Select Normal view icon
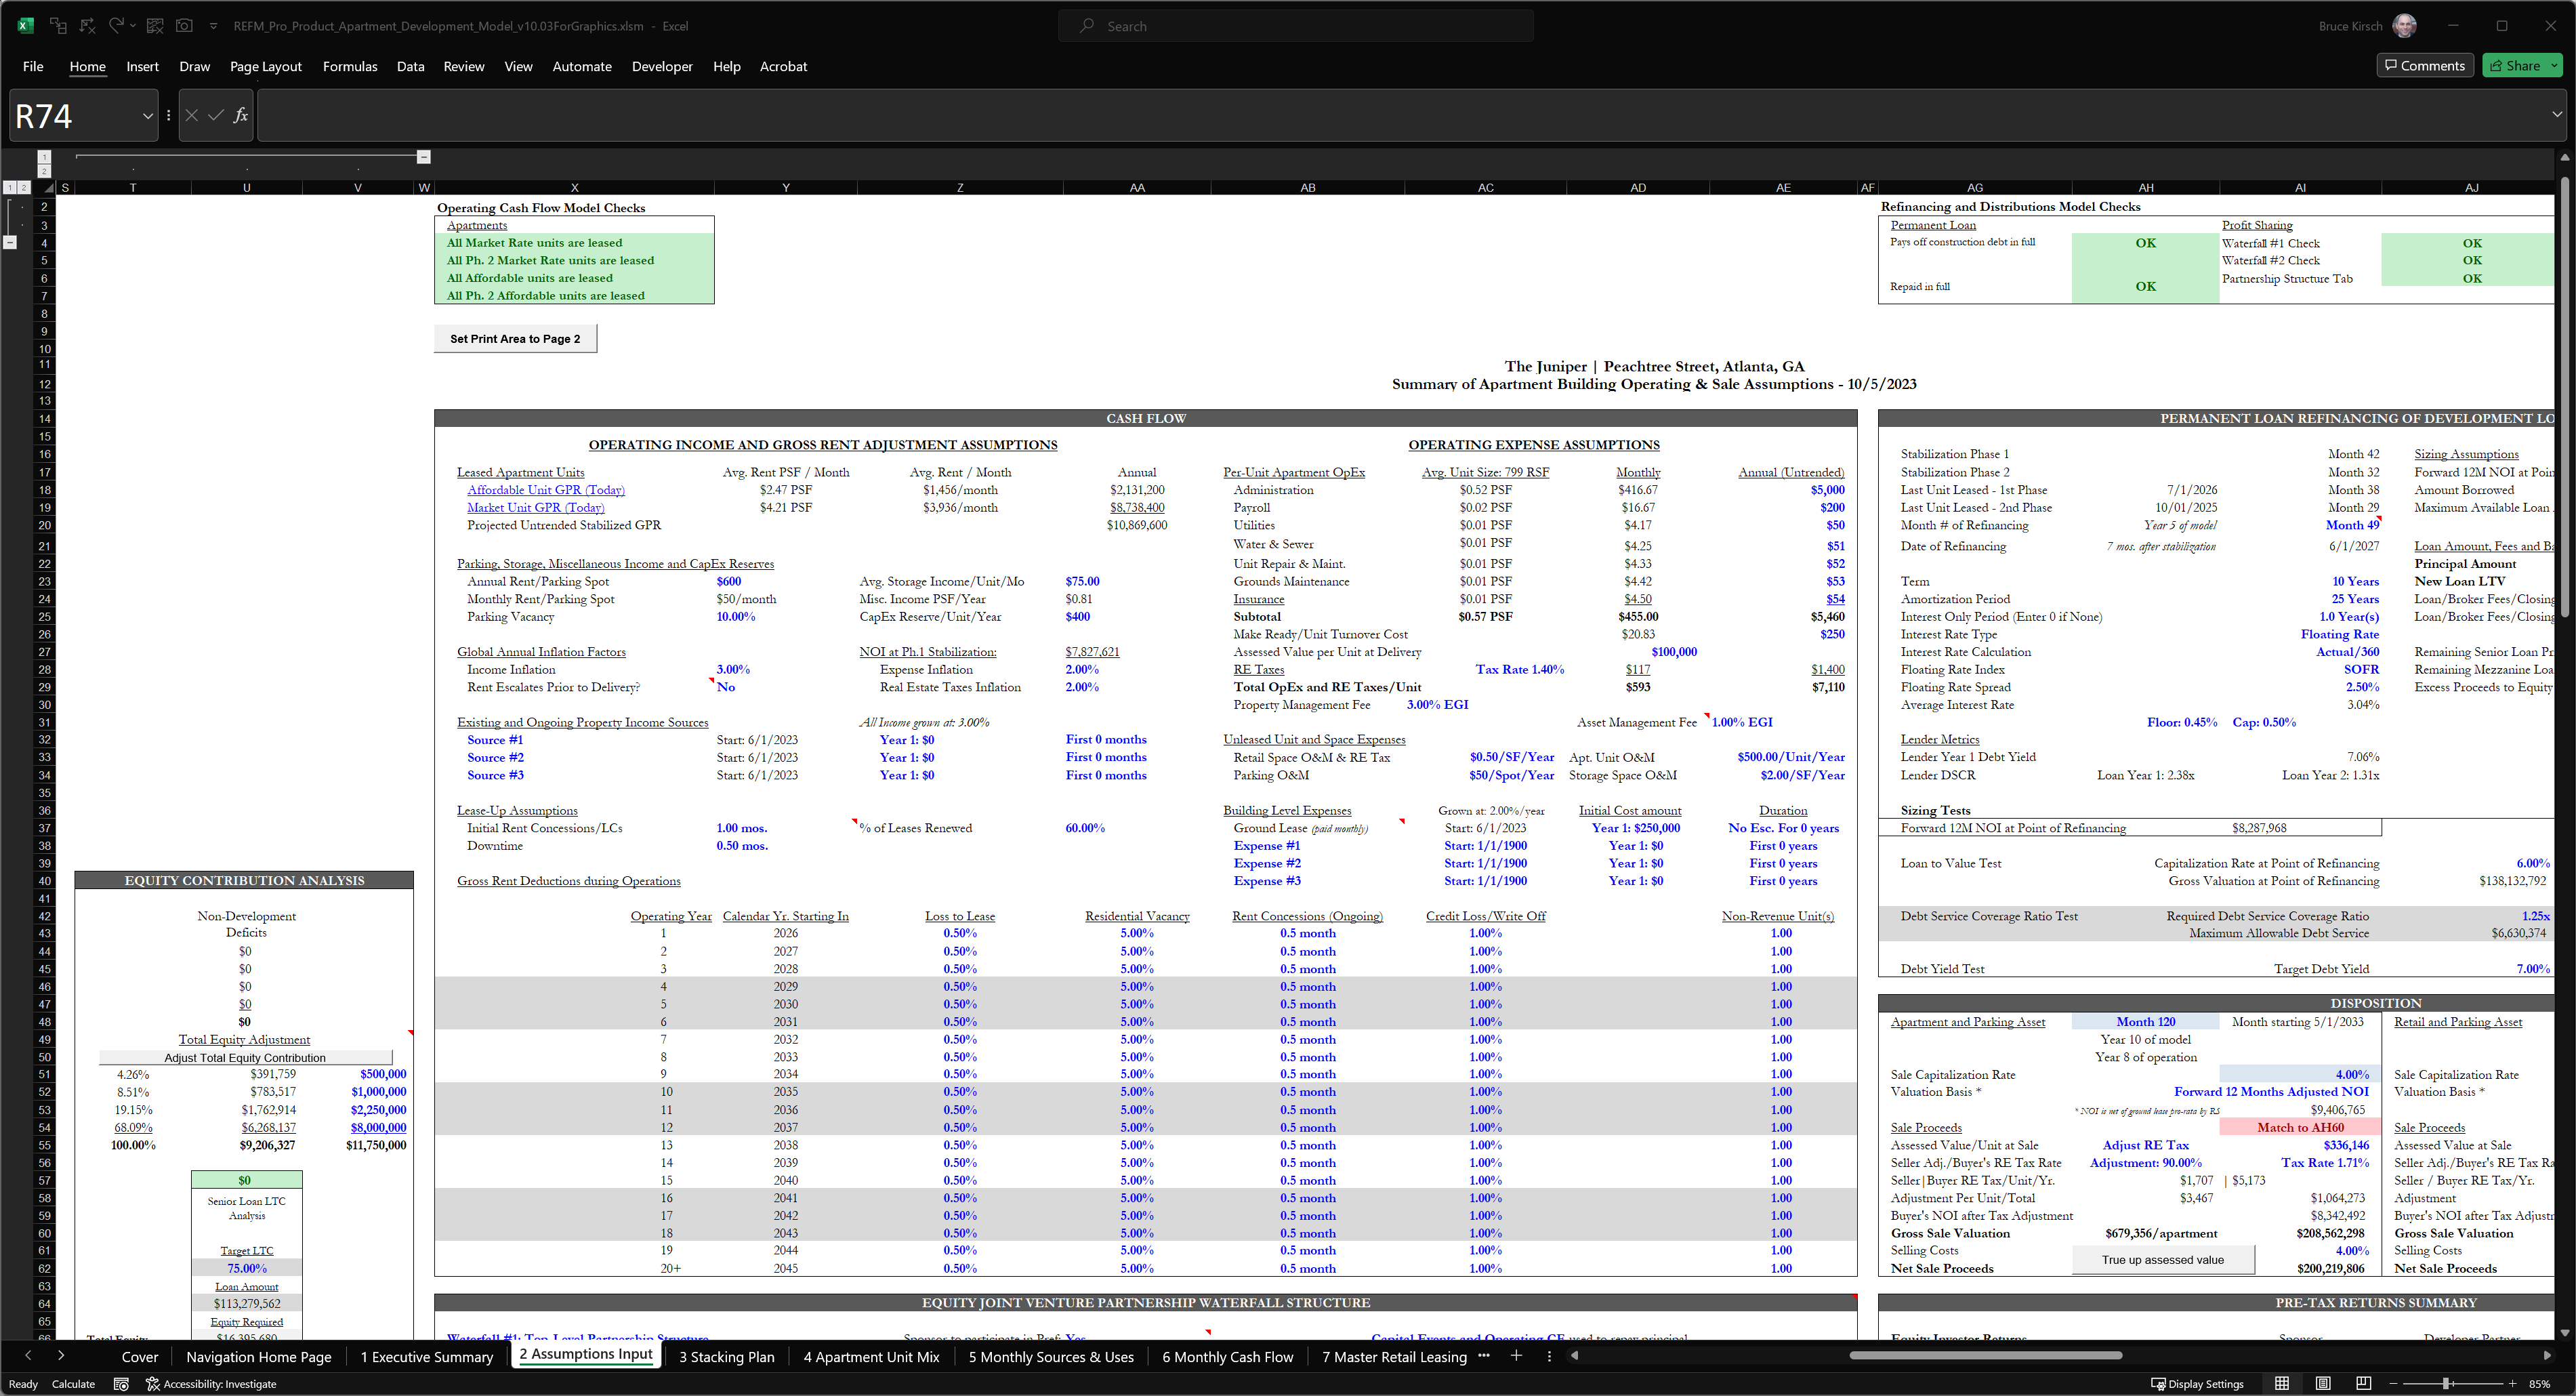The image size is (2576, 1396). 2282,1384
